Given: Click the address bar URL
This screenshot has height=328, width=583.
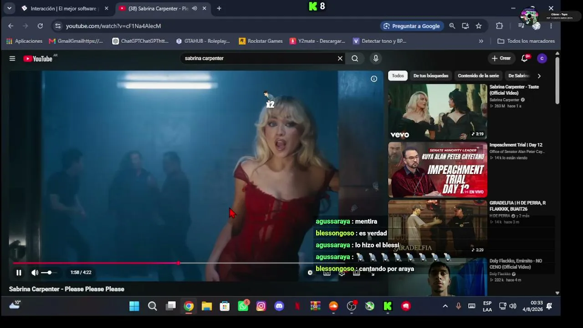Looking at the screenshot, I should 113,26.
